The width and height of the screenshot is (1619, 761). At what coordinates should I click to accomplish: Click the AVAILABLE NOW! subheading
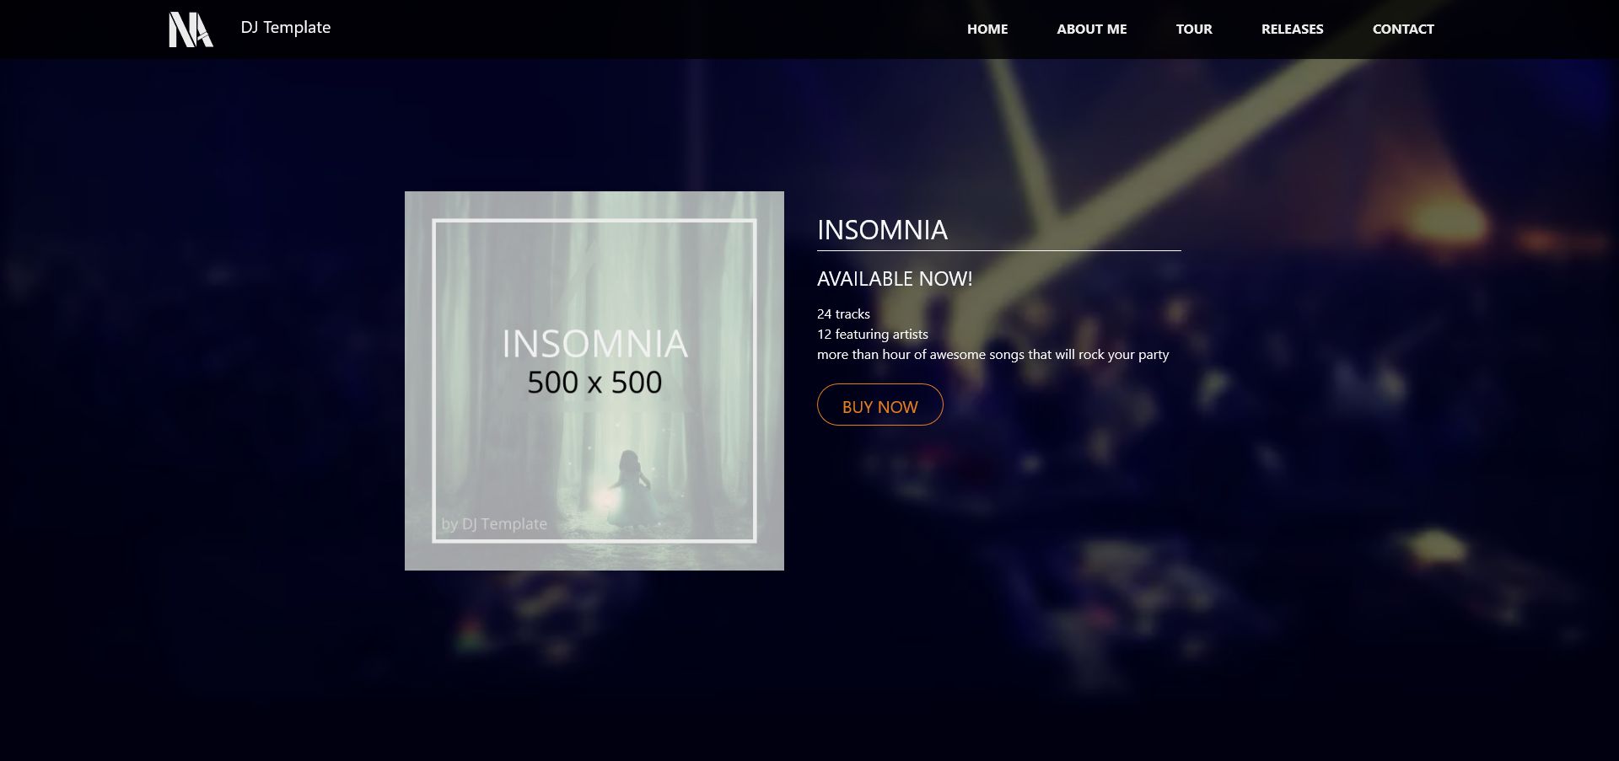[x=895, y=279]
